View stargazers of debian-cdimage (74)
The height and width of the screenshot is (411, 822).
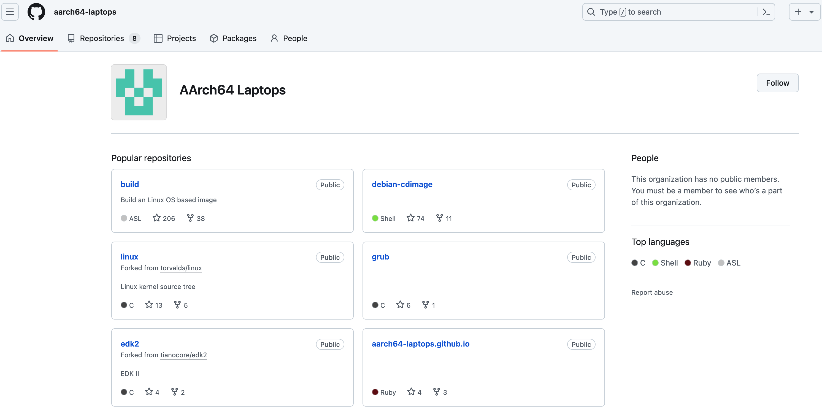pos(415,218)
